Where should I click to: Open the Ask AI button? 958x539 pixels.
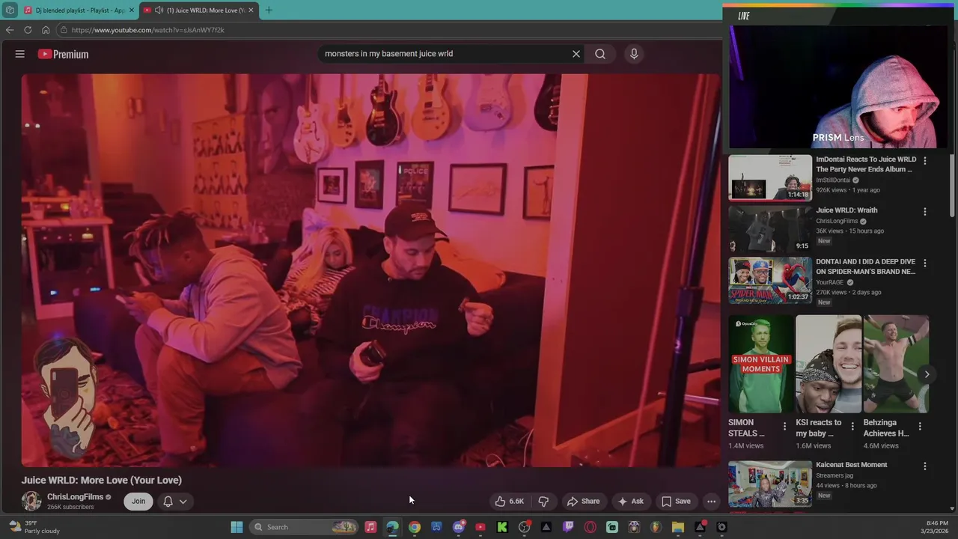coord(630,501)
